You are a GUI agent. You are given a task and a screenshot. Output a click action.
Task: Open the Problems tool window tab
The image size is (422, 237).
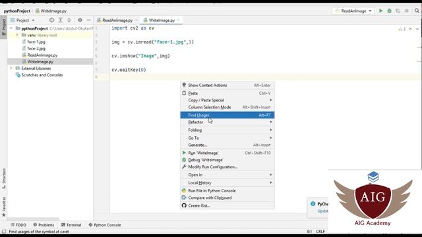click(x=44, y=225)
